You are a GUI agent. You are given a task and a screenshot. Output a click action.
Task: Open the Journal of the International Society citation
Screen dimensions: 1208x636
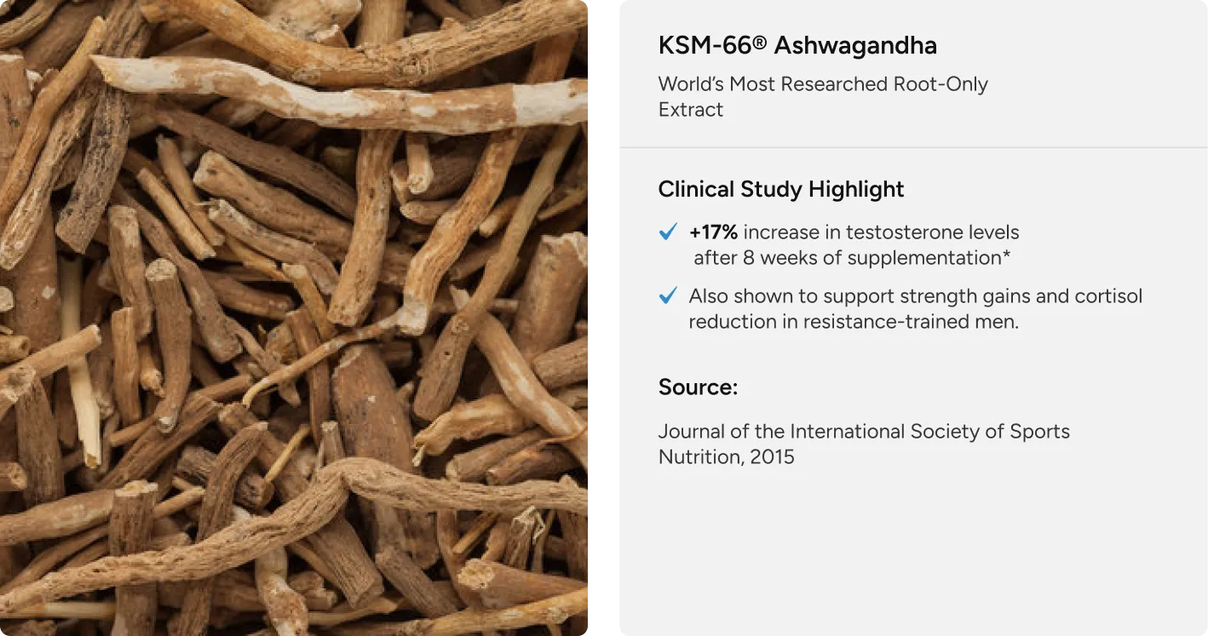(864, 432)
